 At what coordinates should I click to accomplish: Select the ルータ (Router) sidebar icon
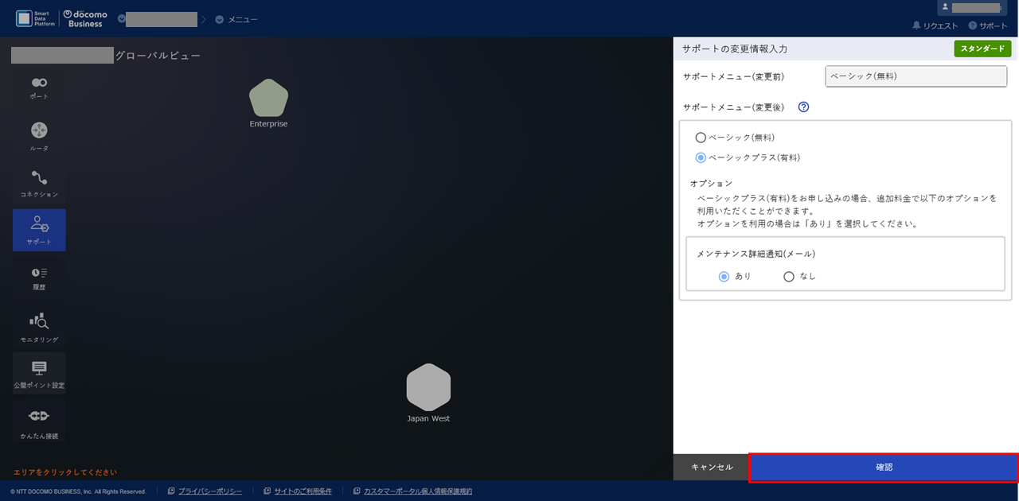point(39,134)
